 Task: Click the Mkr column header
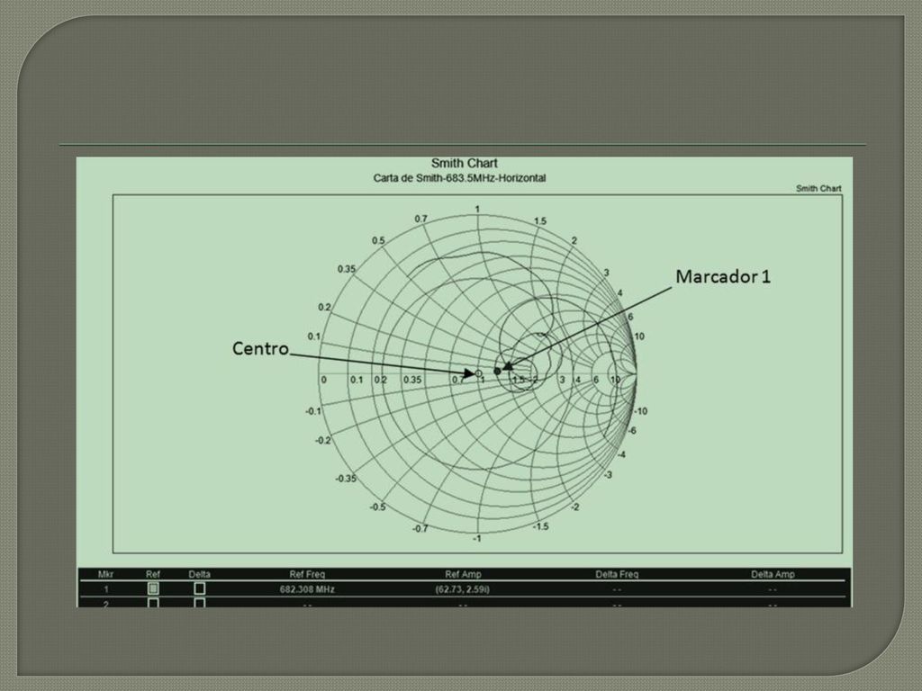pyautogui.click(x=106, y=574)
